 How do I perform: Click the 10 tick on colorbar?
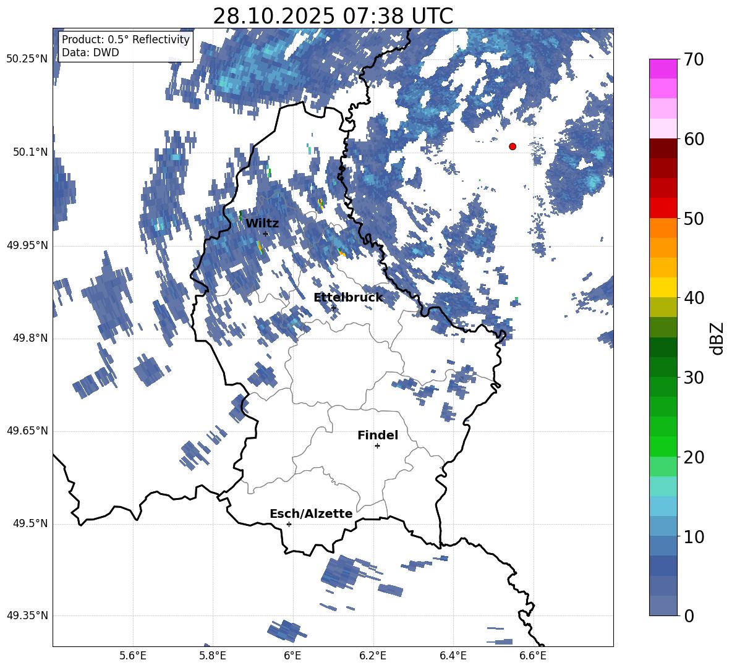click(x=694, y=536)
